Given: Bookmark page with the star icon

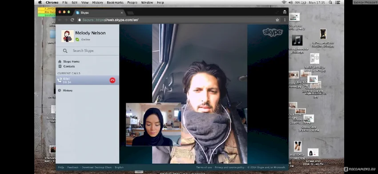Looking at the screenshot, I should coord(277,20).
